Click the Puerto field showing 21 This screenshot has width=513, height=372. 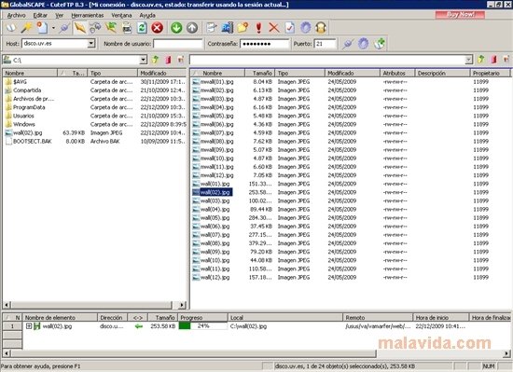pyautogui.click(x=326, y=44)
